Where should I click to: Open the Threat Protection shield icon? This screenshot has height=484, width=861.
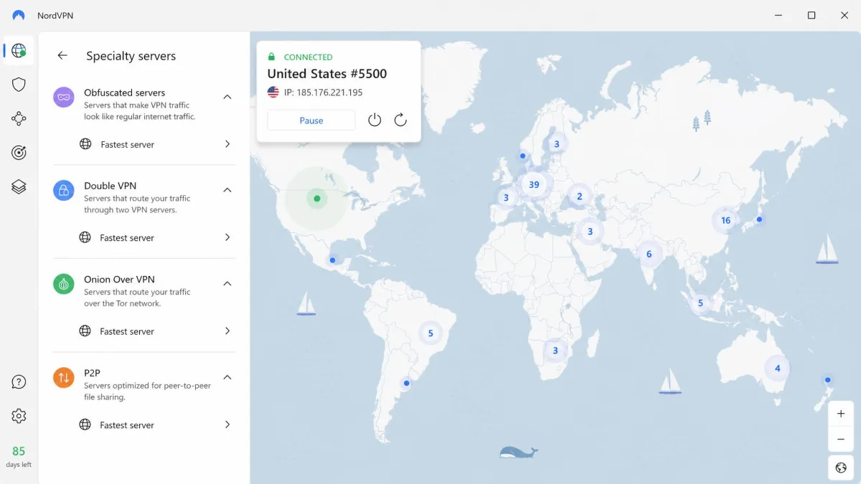click(19, 85)
